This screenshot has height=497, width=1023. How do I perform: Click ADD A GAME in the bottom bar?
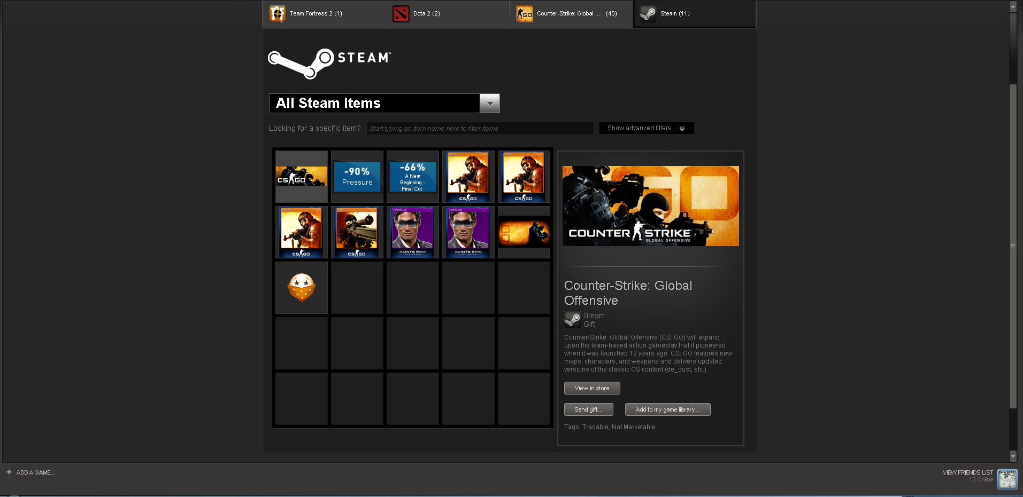pyautogui.click(x=31, y=472)
